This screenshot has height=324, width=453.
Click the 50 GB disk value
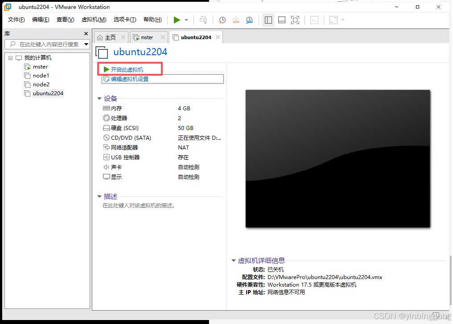(x=185, y=128)
